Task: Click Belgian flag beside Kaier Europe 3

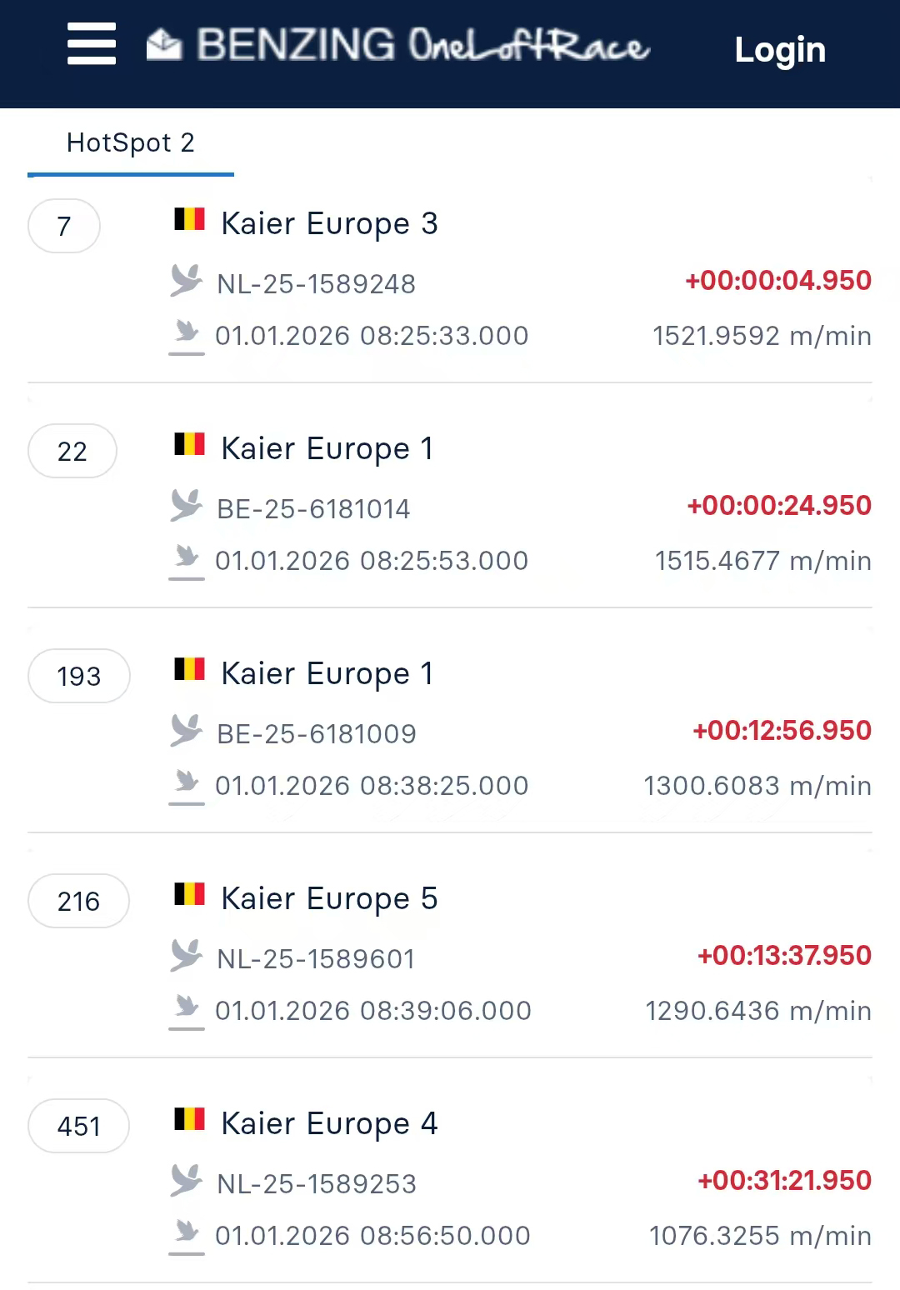Action: coord(189,220)
